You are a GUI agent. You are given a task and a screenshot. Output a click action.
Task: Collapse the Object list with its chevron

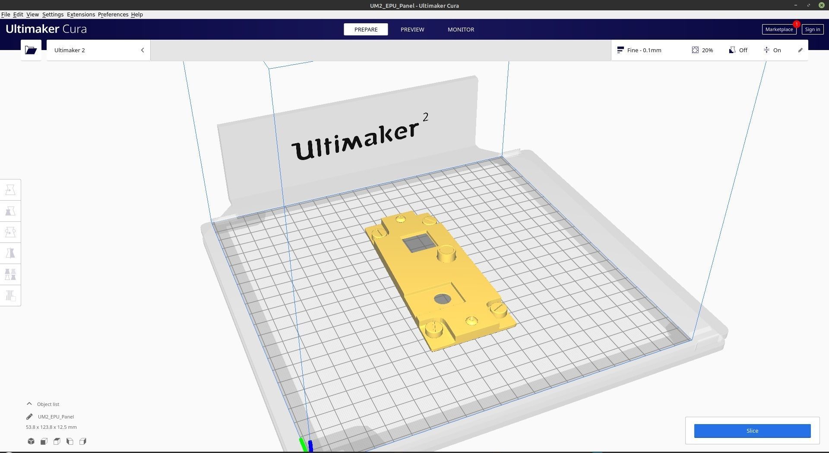tap(29, 404)
